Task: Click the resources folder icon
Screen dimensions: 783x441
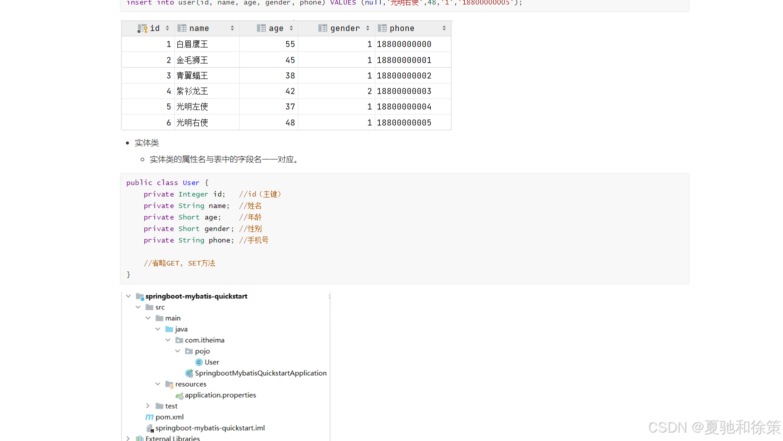Action: pos(169,384)
